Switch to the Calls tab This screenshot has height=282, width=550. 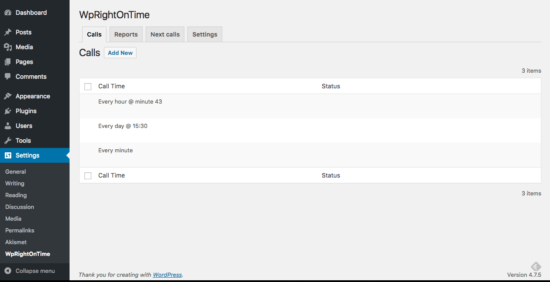94,34
